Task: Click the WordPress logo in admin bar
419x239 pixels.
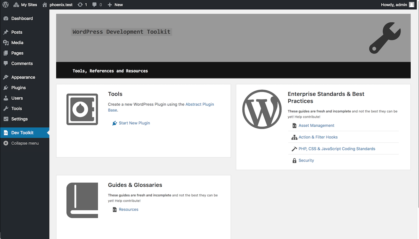Action: 6,5
